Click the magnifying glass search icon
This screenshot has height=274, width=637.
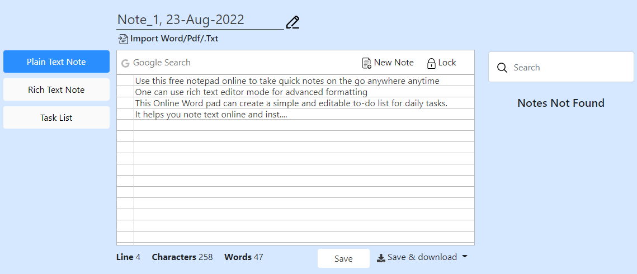(502, 68)
